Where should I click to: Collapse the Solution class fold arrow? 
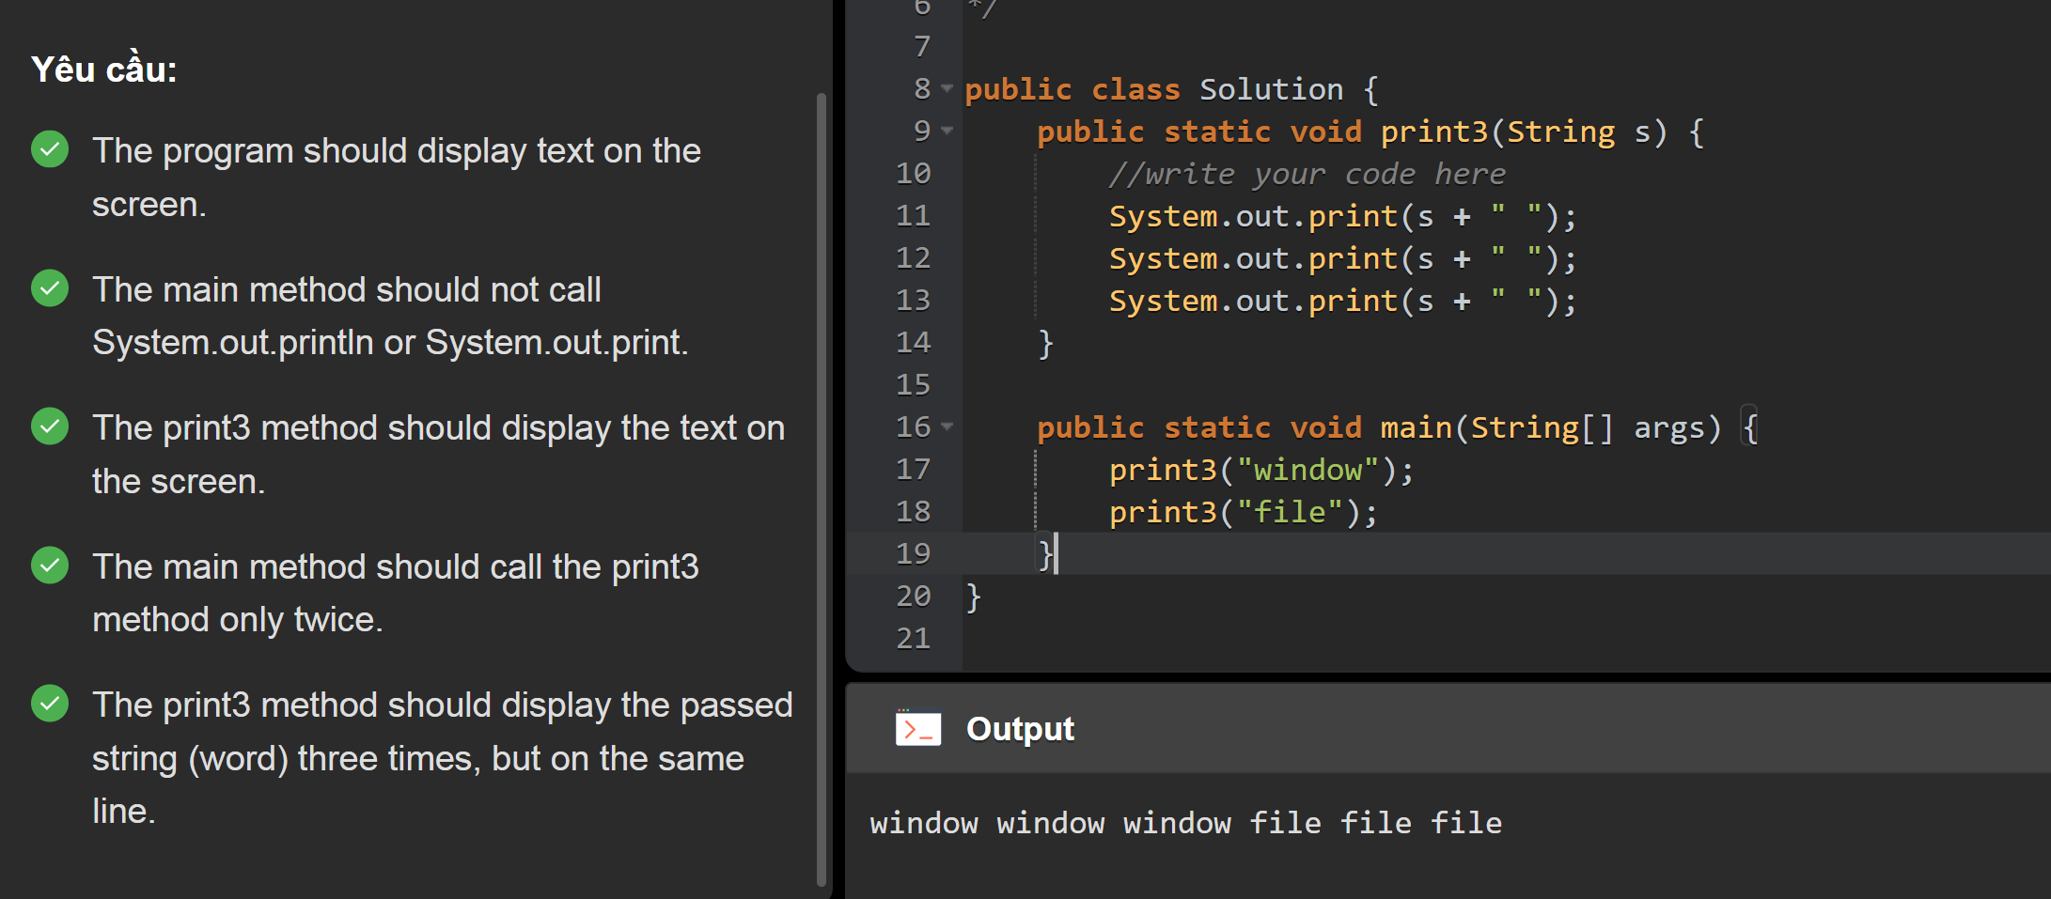(947, 88)
